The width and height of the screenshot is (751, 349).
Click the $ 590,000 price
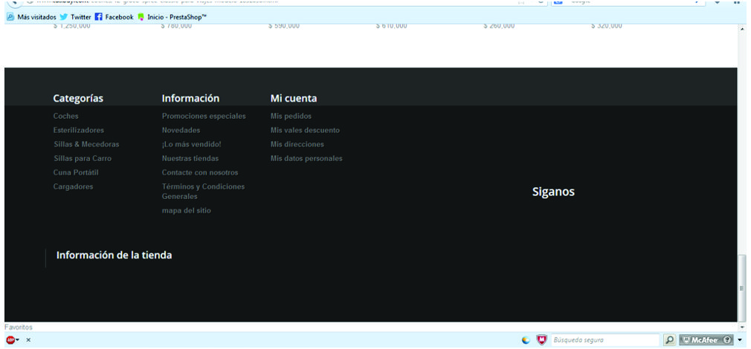(284, 26)
